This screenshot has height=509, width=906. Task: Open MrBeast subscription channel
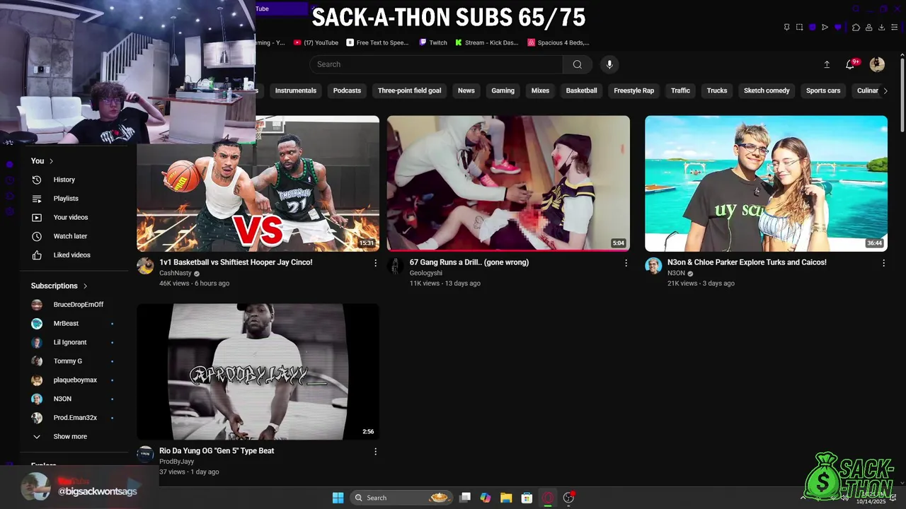click(67, 324)
